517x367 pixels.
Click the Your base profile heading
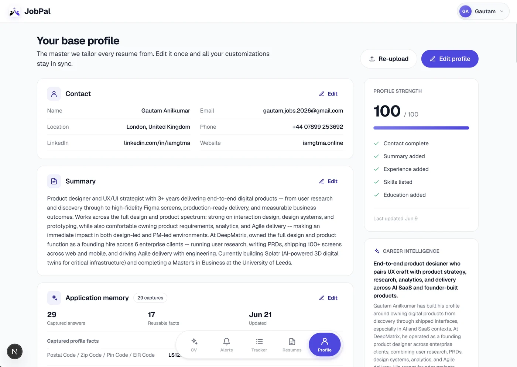[x=78, y=41]
